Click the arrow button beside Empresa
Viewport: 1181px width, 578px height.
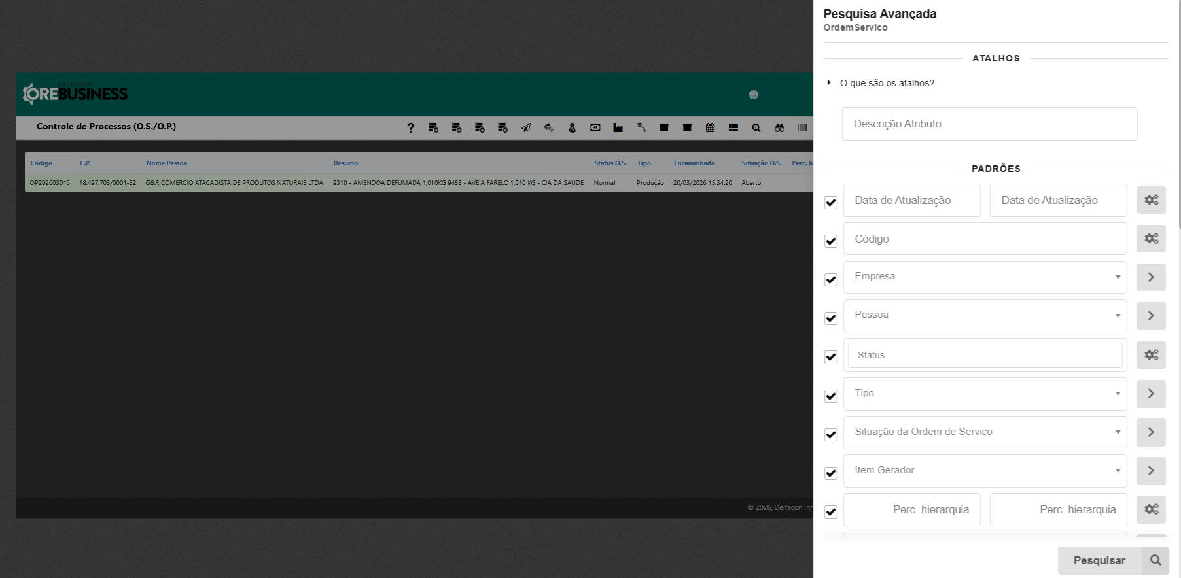(x=1151, y=277)
